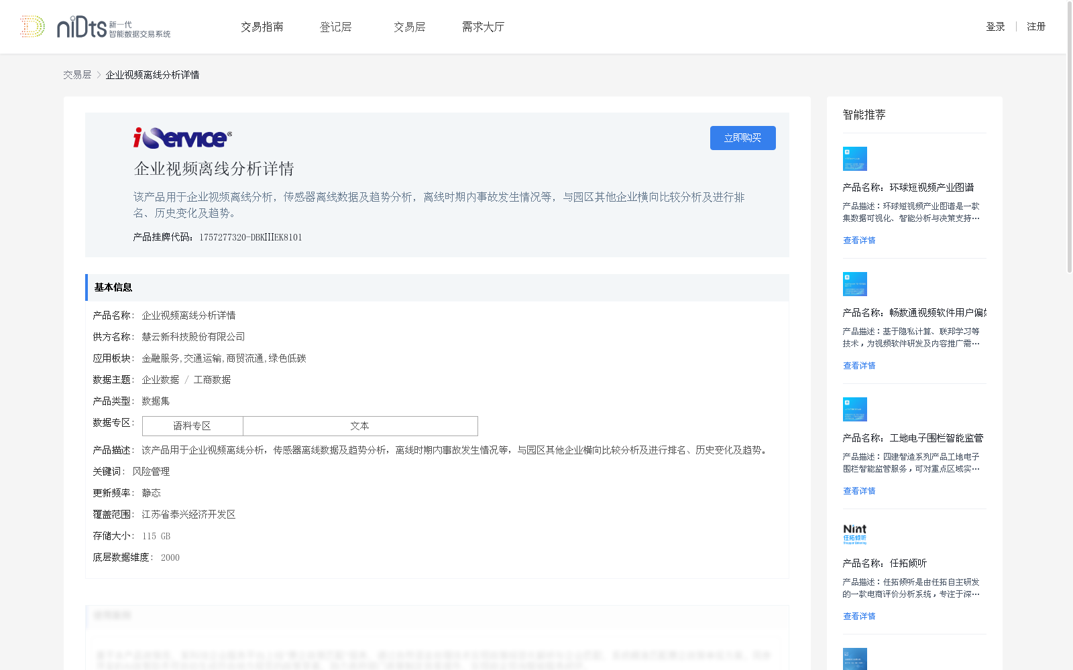Click the 企业视频离线分析详情 page heading

(214, 169)
